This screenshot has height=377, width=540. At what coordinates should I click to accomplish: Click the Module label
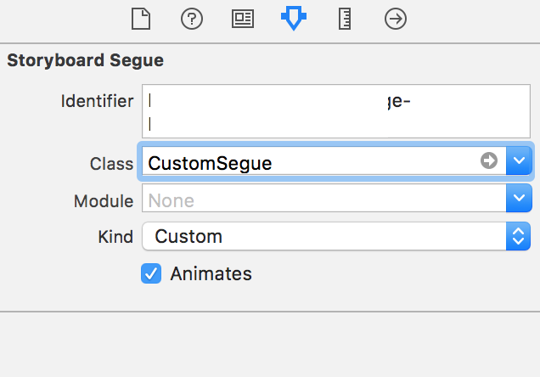104,201
